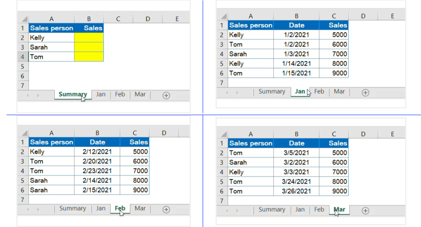Switch to Mar tab in Feb window
Screen dimensions: 421x227
tap(140, 208)
